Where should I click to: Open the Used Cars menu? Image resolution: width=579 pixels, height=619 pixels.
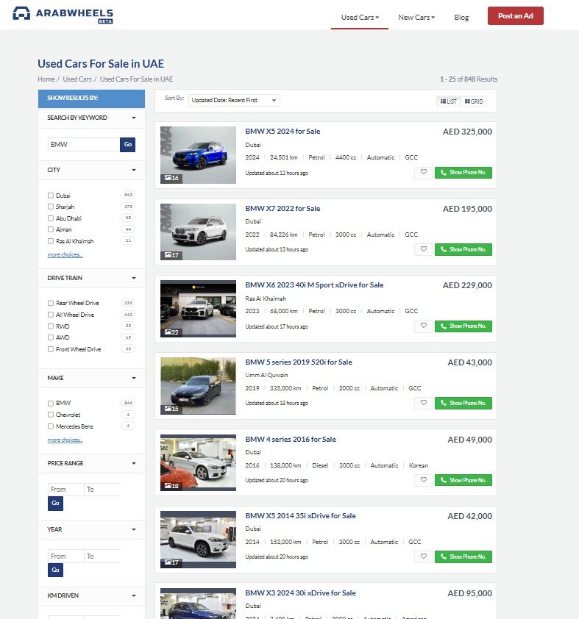pos(360,18)
